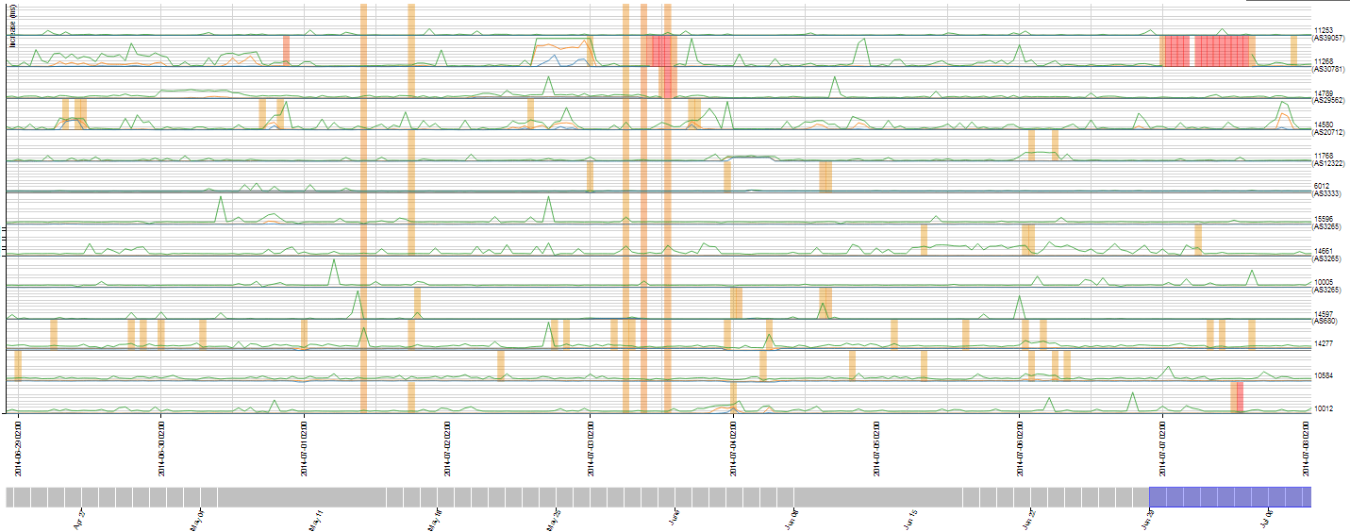
Task: Select the 10584 probe row label
Action: point(1323,375)
